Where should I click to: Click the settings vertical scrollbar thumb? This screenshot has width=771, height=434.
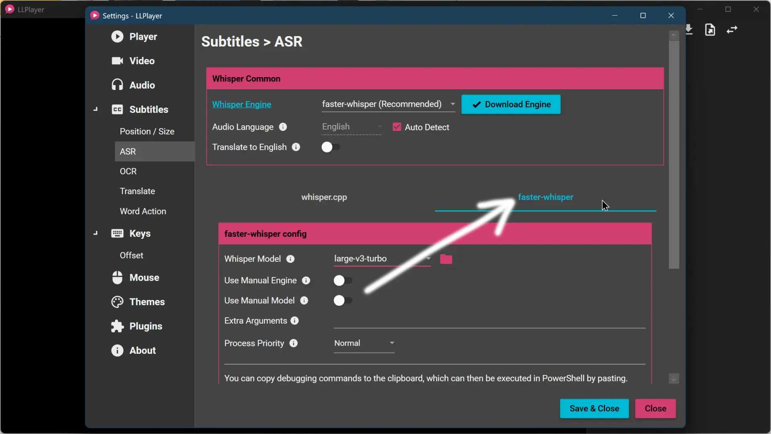[674, 155]
